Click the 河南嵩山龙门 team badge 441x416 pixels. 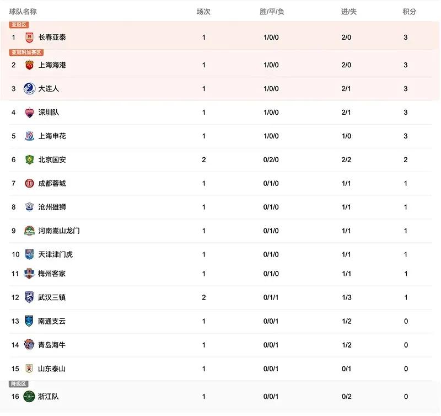[29, 231]
